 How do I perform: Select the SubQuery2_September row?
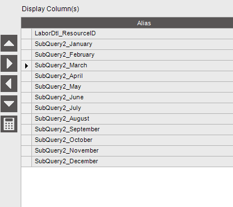click(x=132, y=130)
